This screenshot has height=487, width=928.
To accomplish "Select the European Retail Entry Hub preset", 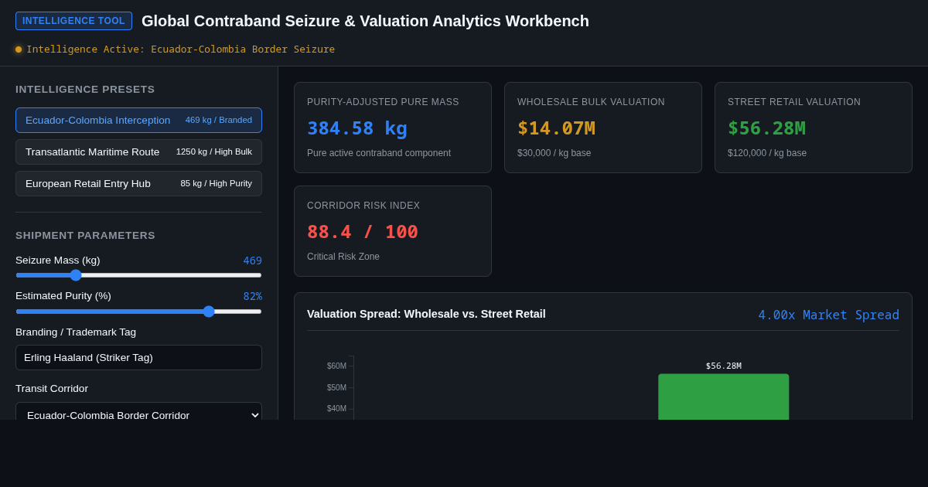I will [138, 183].
